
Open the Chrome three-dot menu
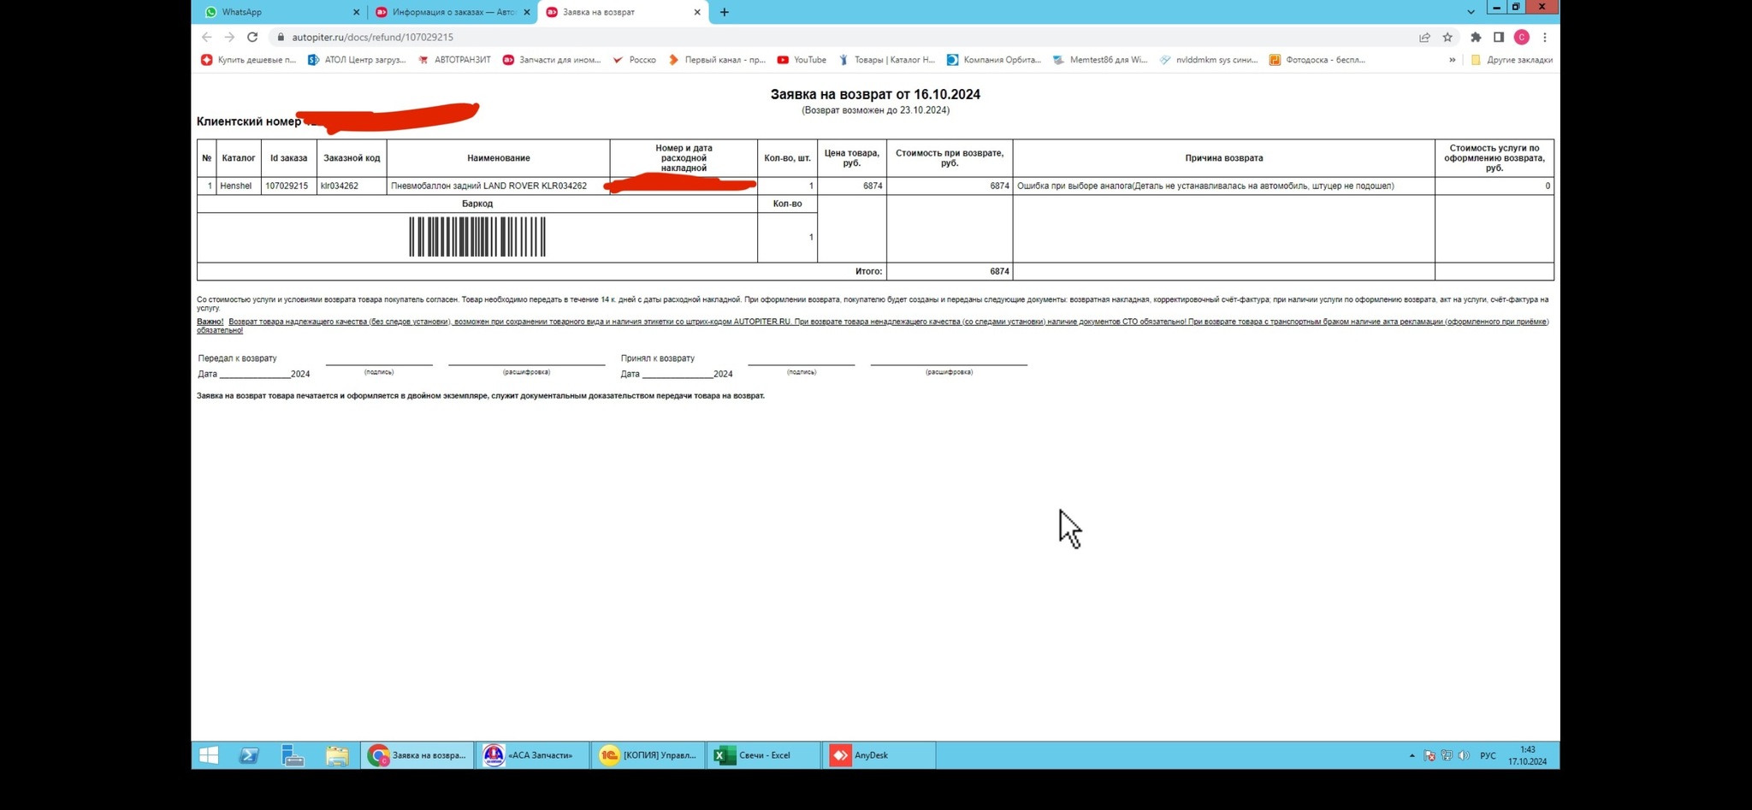click(x=1545, y=37)
